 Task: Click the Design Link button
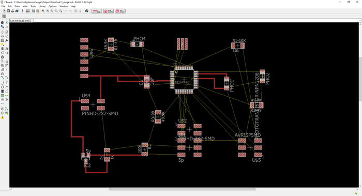pyautogui.click(x=97, y=11)
